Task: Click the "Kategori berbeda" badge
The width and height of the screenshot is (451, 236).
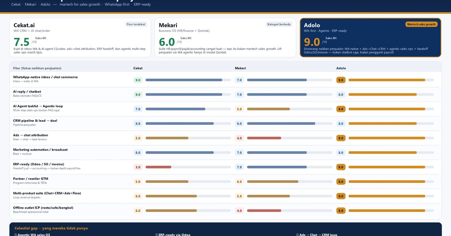Action: 279,24
